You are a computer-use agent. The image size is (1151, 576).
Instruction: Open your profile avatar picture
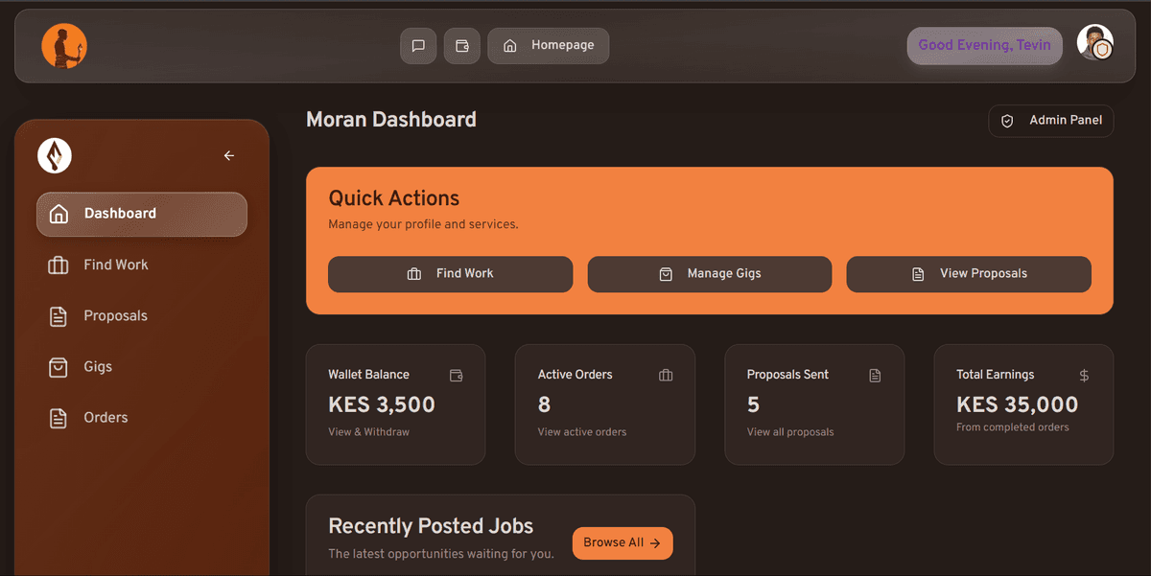tap(1094, 42)
